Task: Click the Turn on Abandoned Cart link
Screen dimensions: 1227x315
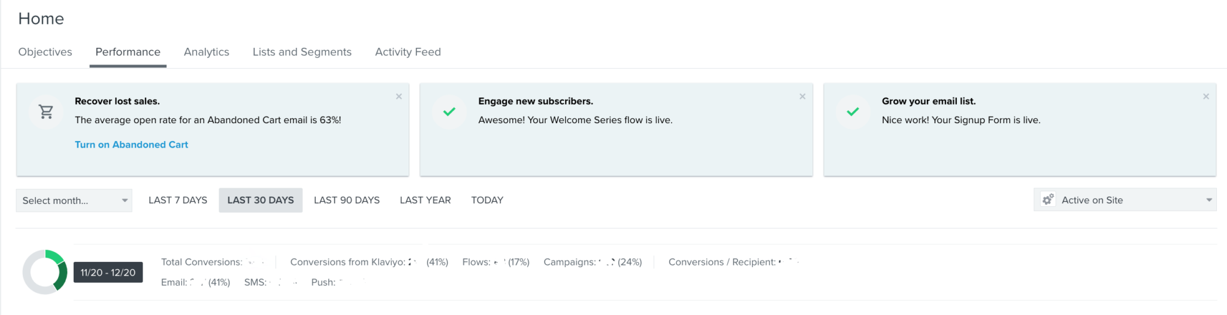Action: (x=131, y=145)
